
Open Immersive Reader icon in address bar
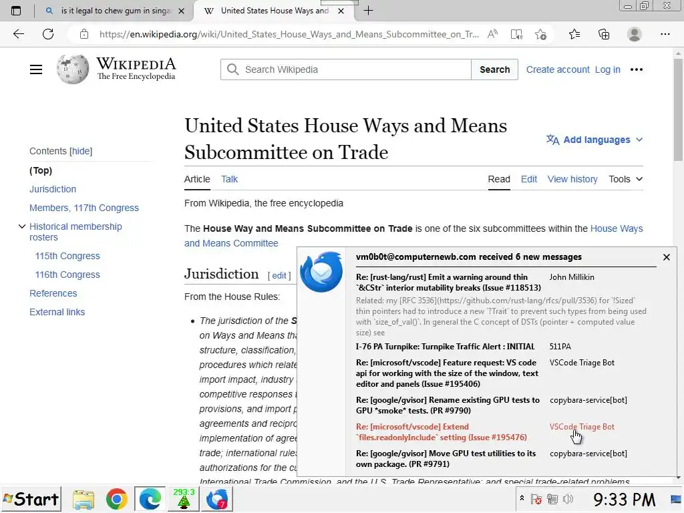[x=516, y=34]
